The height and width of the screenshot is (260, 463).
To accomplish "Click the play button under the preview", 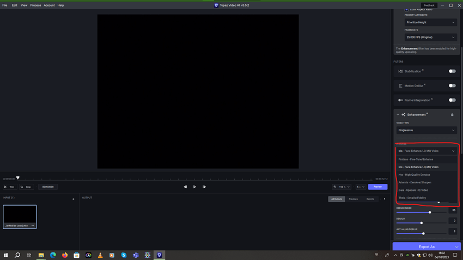I will click(194, 187).
